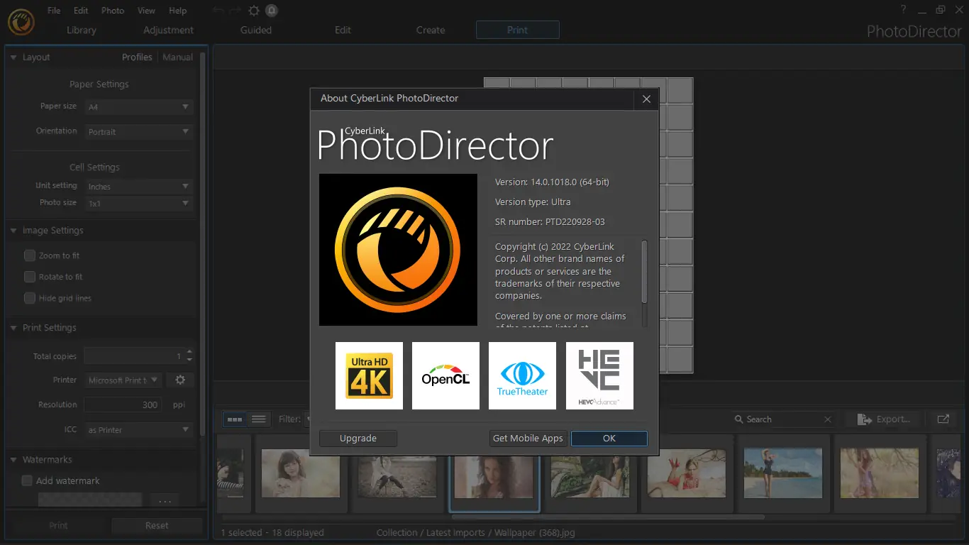Screen dimensions: 969x545
Task: Switch the photo browser to thumbnail view
Action: click(x=234, y=419)
